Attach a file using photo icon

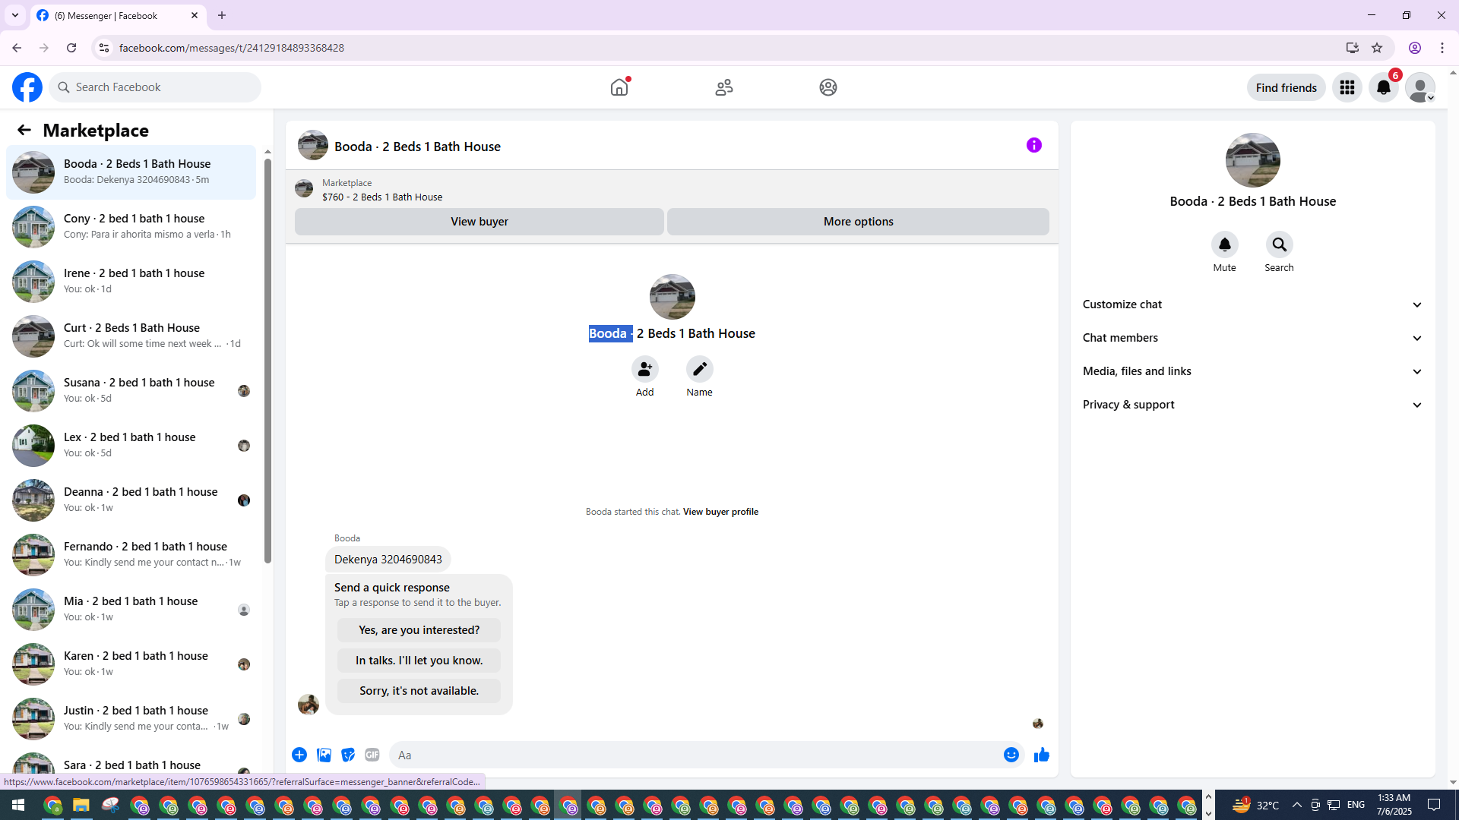324,755
